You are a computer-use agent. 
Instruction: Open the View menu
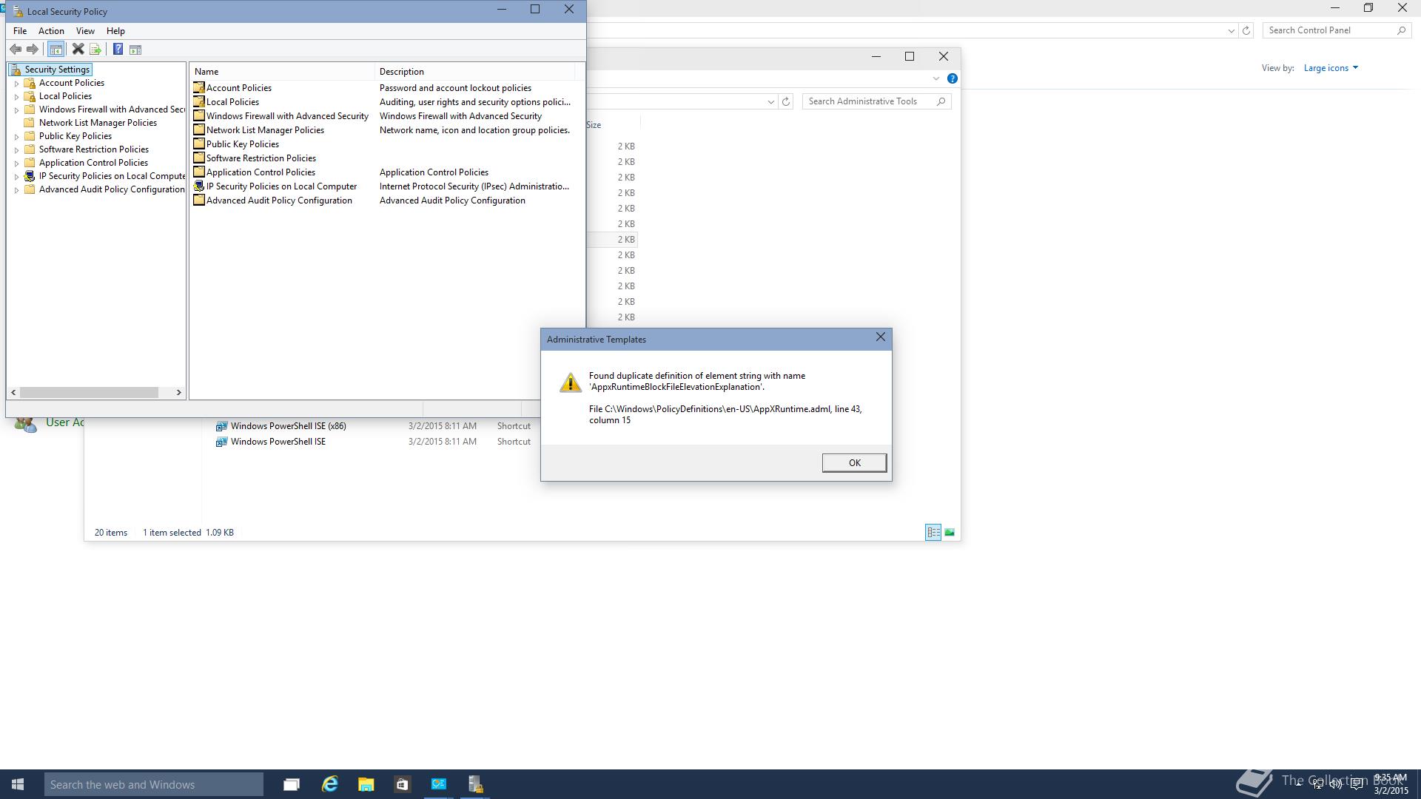(85, 31)
